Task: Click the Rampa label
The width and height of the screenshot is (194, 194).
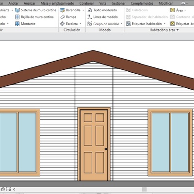Action: [71, 17]
